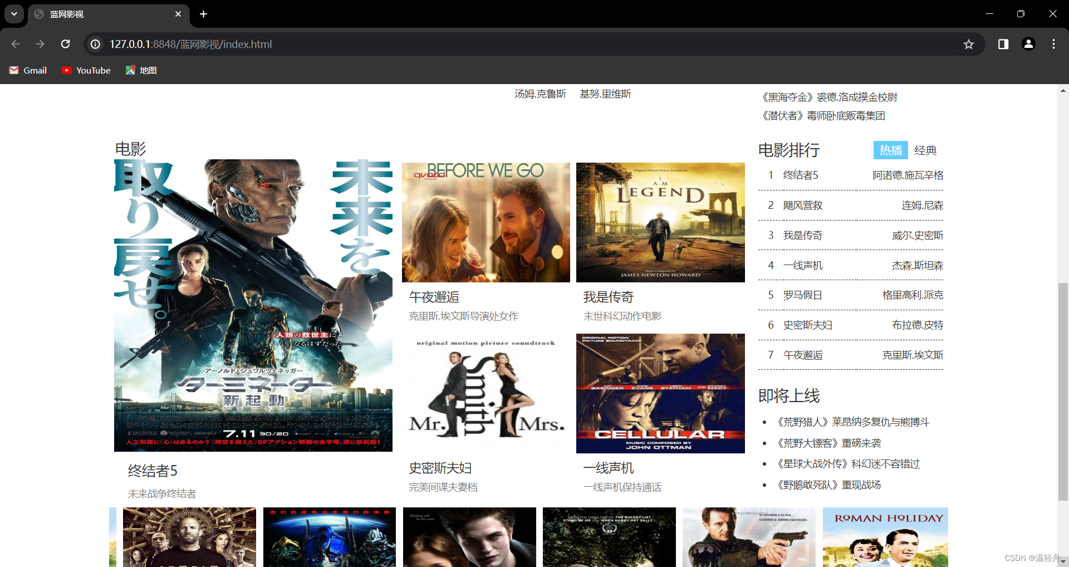This screenshot has height=567, width=1069.
Task: Click actor name 格里高利.派克
Action: tap(913, 295)
